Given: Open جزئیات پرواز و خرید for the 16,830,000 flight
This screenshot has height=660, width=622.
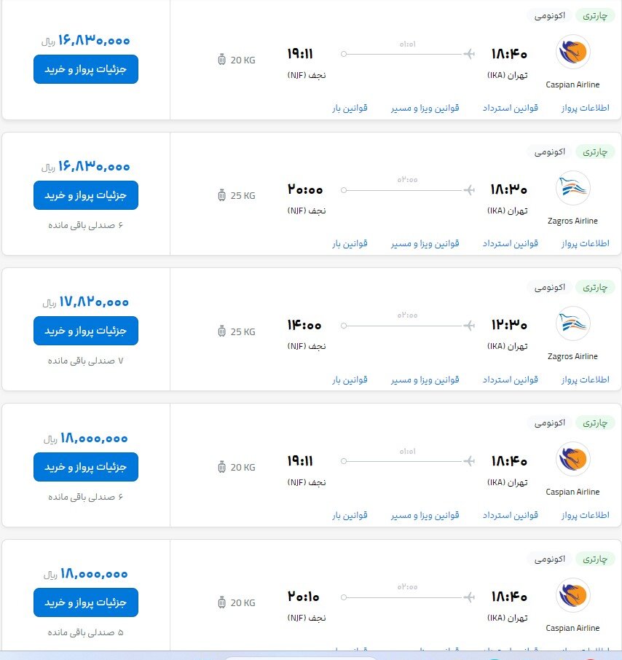Looking at the screenshot, I should (x=85, y=69).
